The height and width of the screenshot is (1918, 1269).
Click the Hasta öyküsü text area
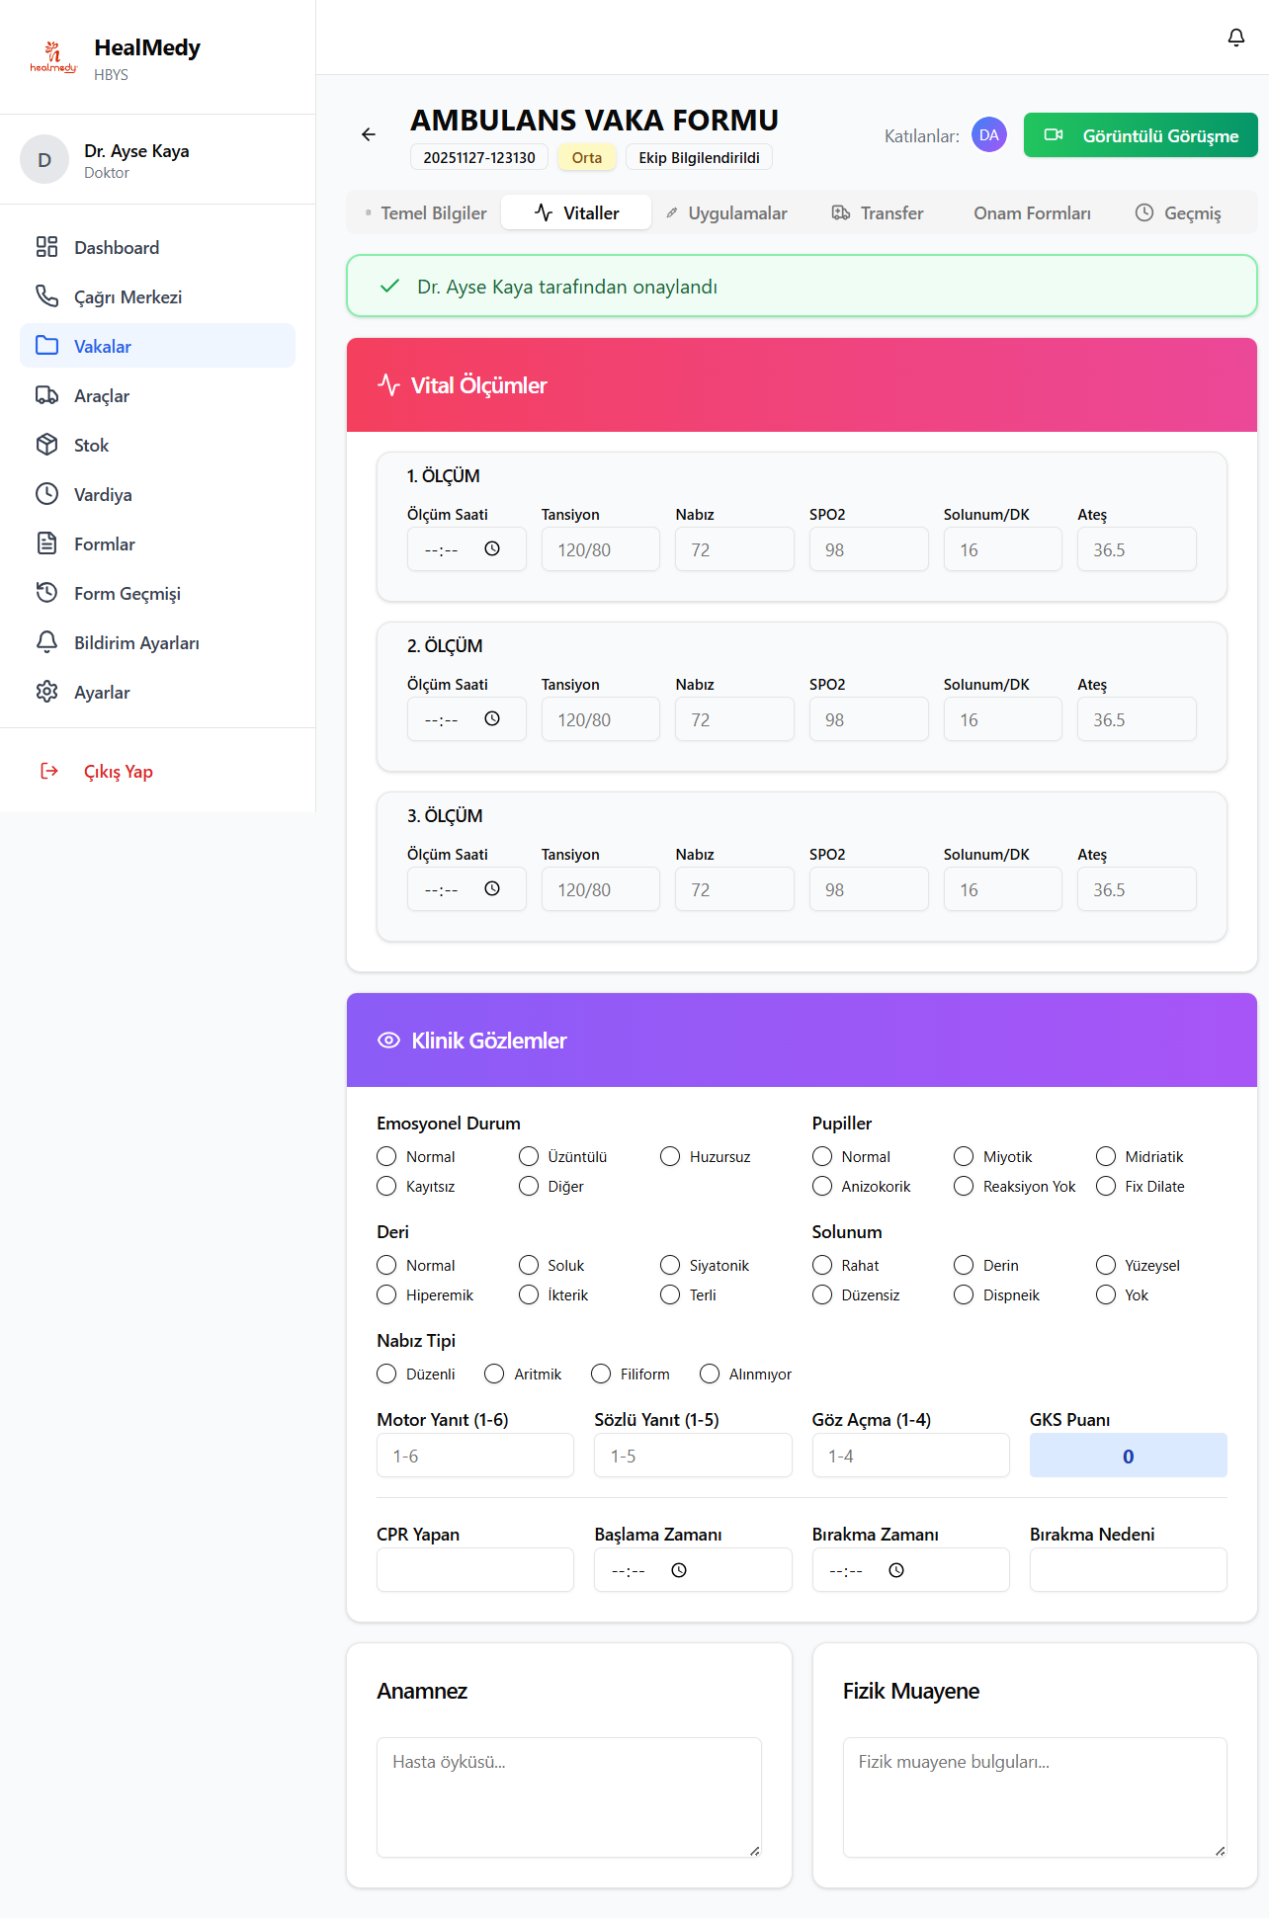click(x=568, y=1796)
